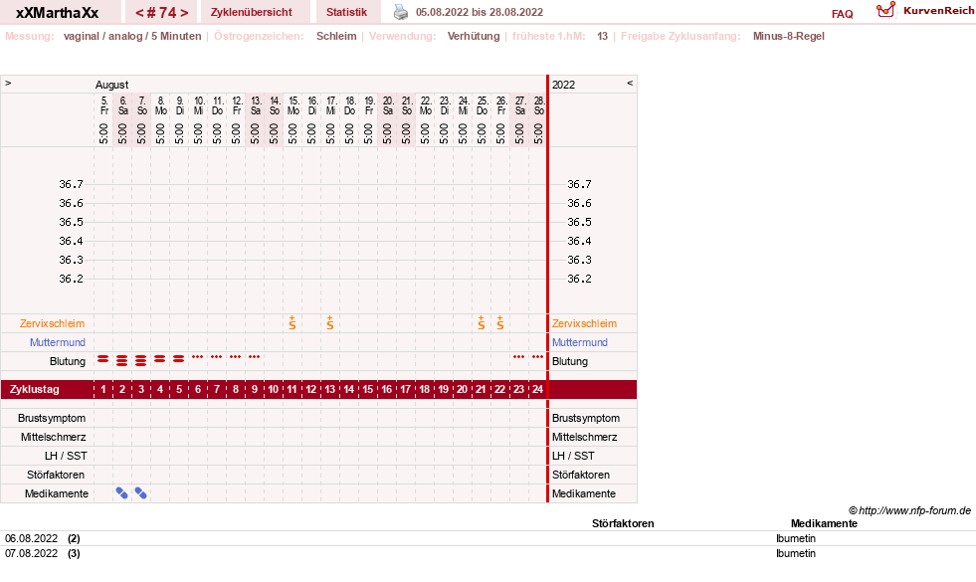The image size is (976, 582).
Task: Click the printer icon beside date range
Action: 401,13
